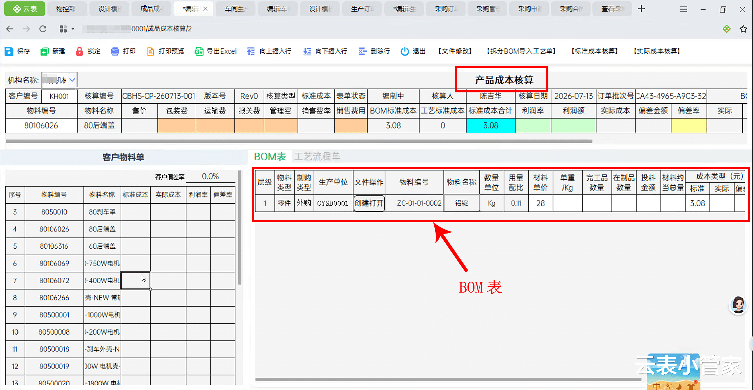Open Print Preview (打印预览)
Viewport: 753px width, 390px height.
point(165,51)
